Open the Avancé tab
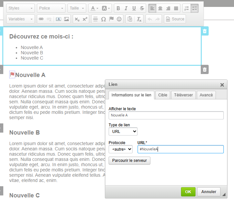The height and width of the screenshot is (204, 234). click(x=206, y=95)
